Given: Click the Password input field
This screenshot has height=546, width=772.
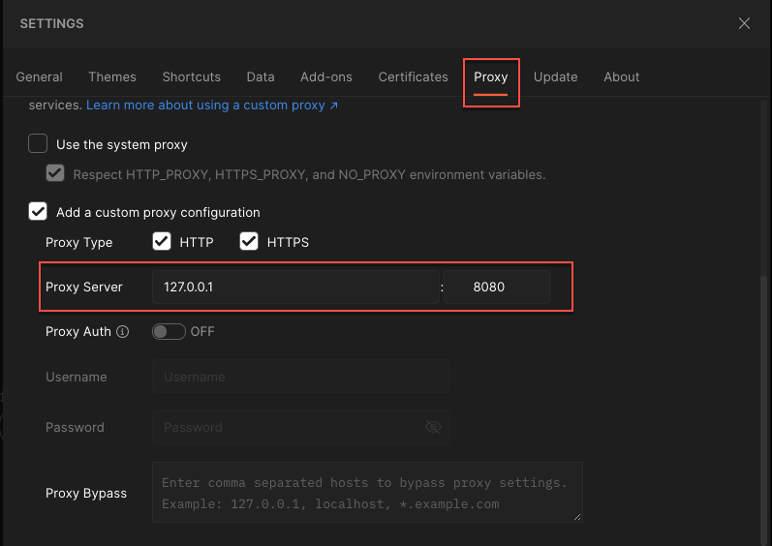Looking at the screenshot, I should point(301,427).
